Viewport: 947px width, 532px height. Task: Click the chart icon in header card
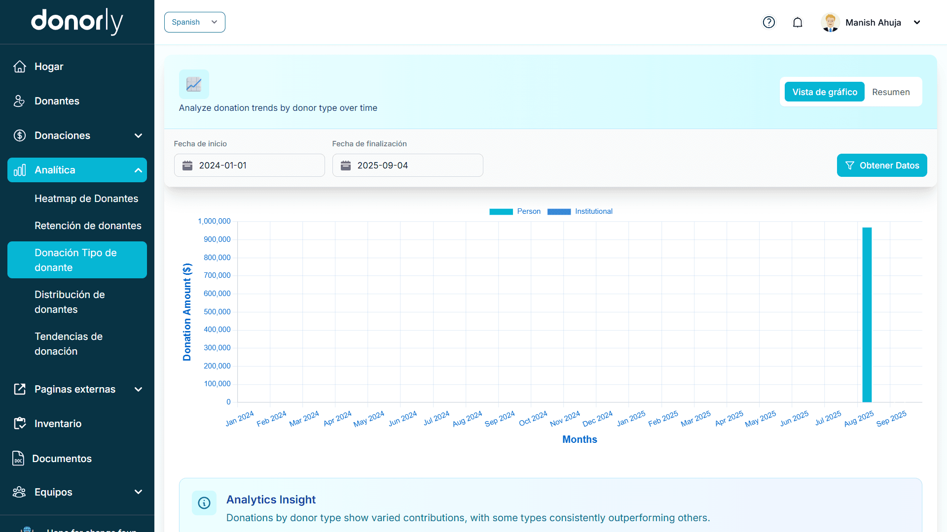(x=194, y=84)
